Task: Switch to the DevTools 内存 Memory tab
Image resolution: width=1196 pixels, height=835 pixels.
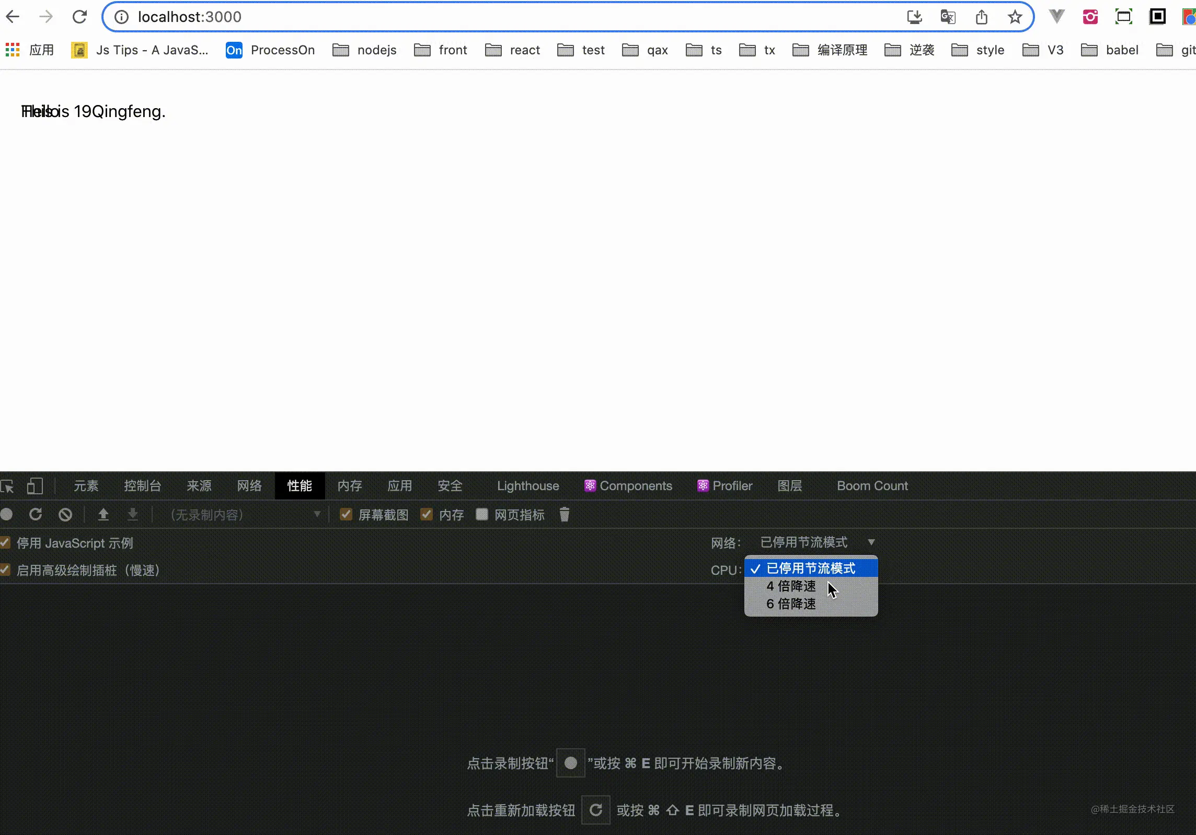Action: pyautogui.click(x=350, y=486)
